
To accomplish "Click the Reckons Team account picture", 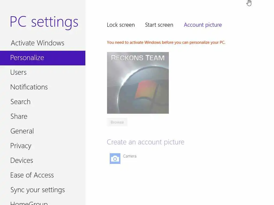I will click(138, 83).
